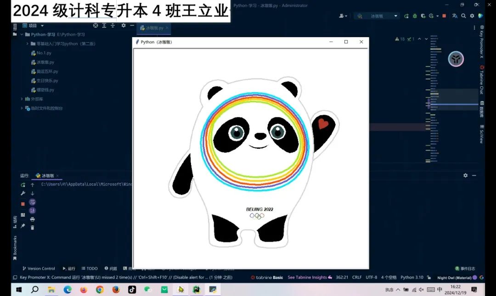Click the PyCharm icon in Windows taskbar
Viewport: 496px width, 296px height.
[197, 290]
